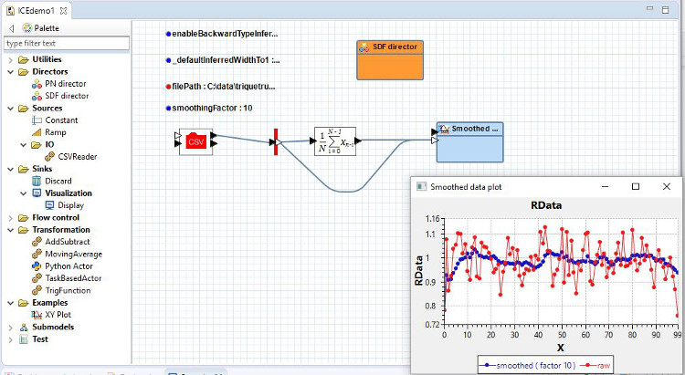Select the smoothingFactor : 10 parameter

pyautogui.click(x=212, y=108)
